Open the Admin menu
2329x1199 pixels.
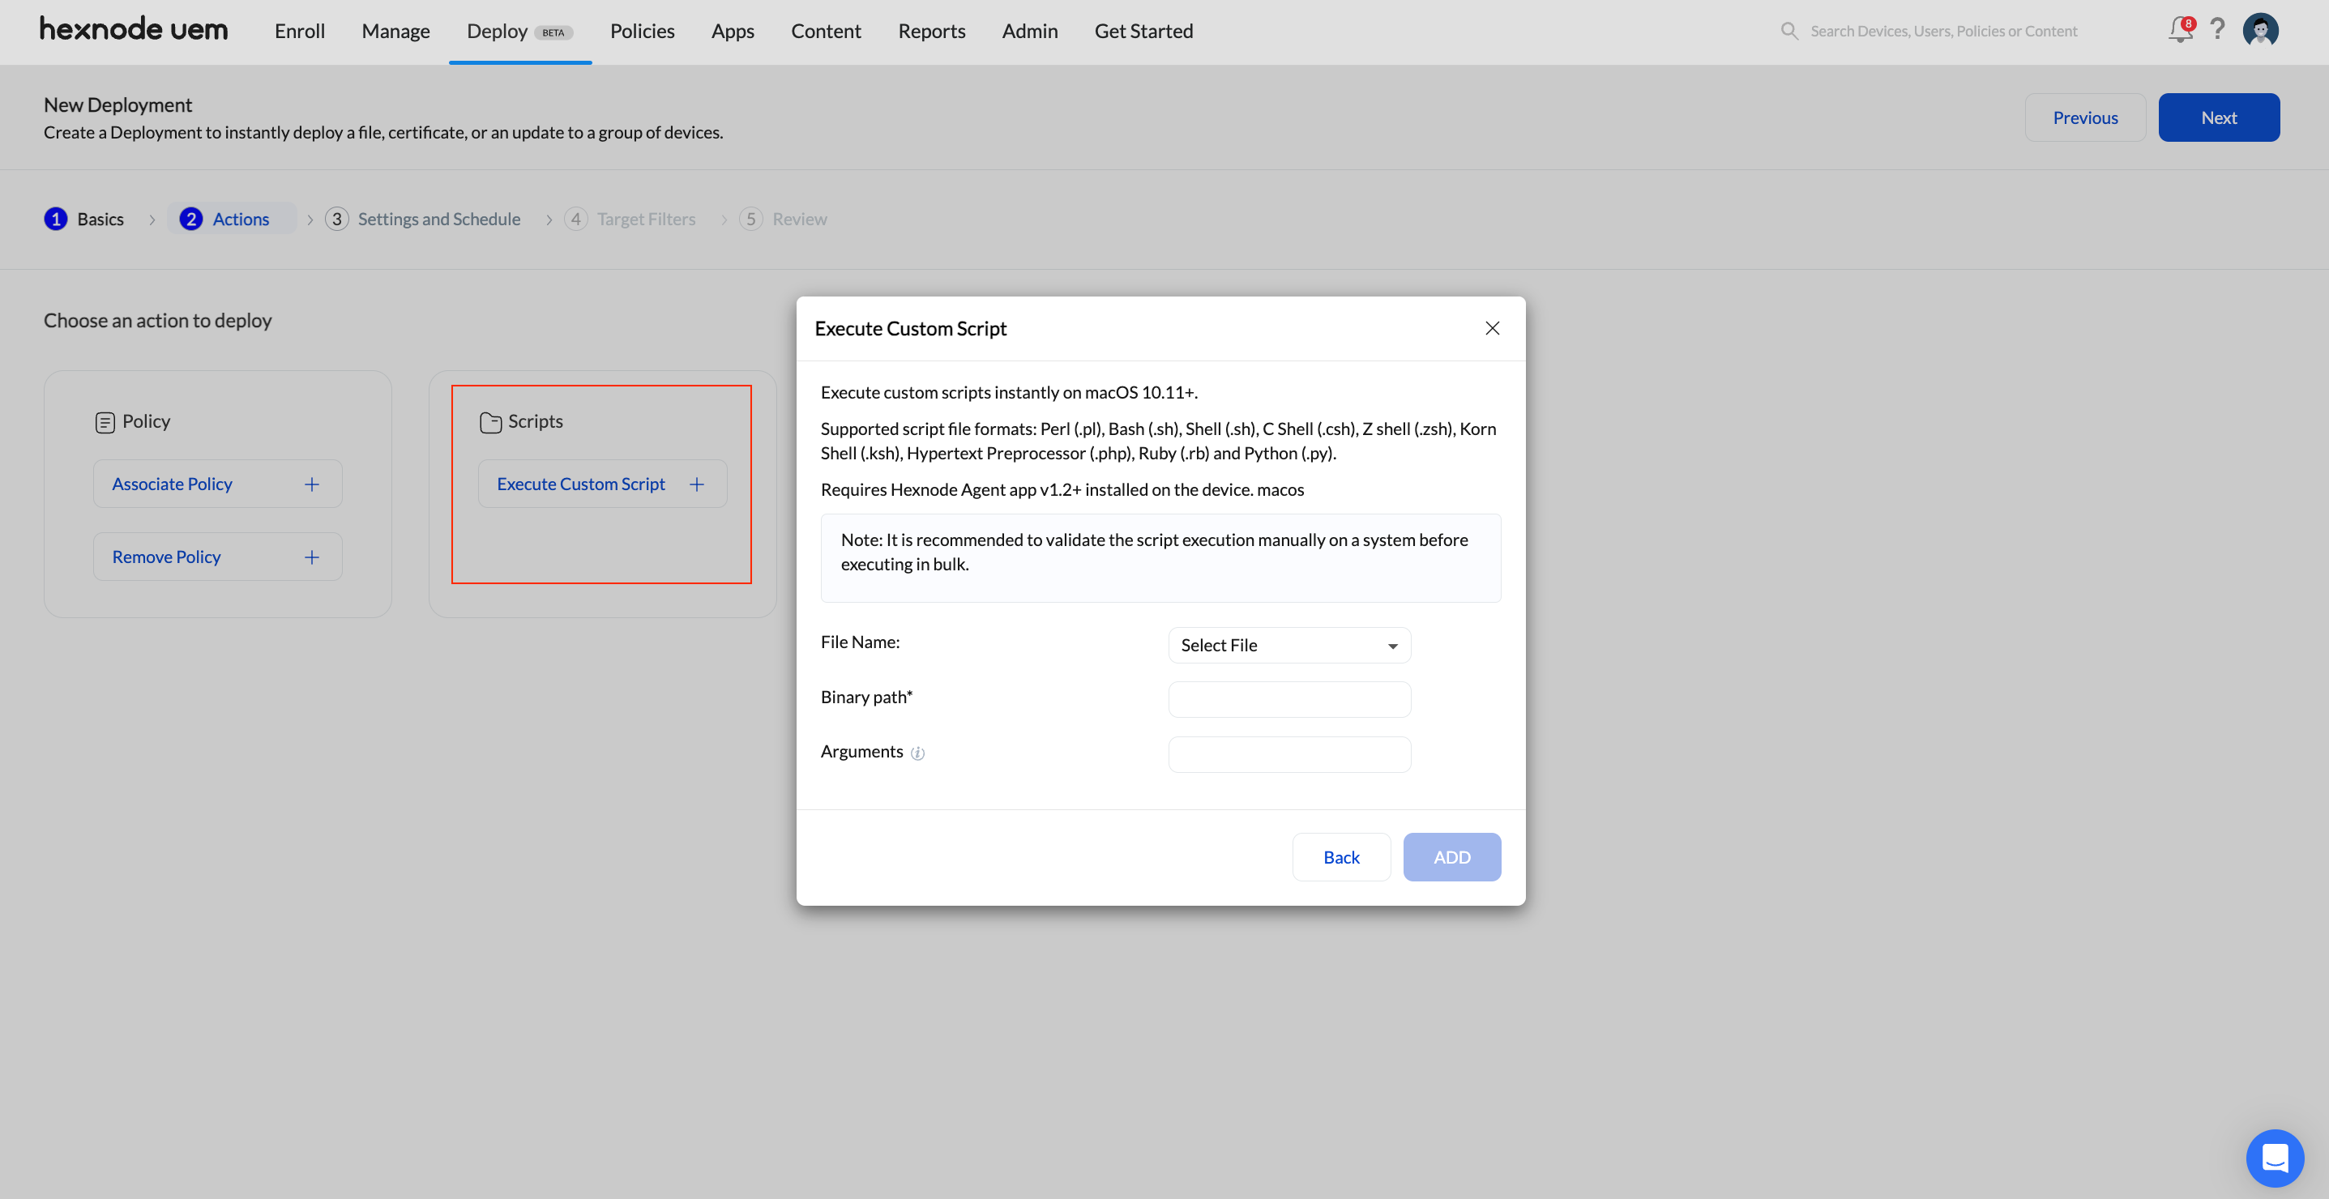click(1030, 31)
